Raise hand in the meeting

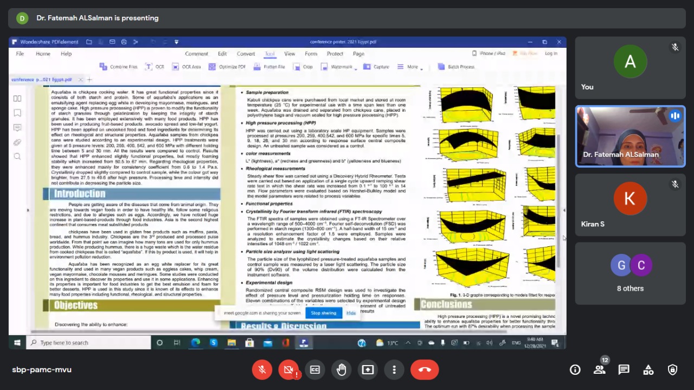[x=341, y=369]
